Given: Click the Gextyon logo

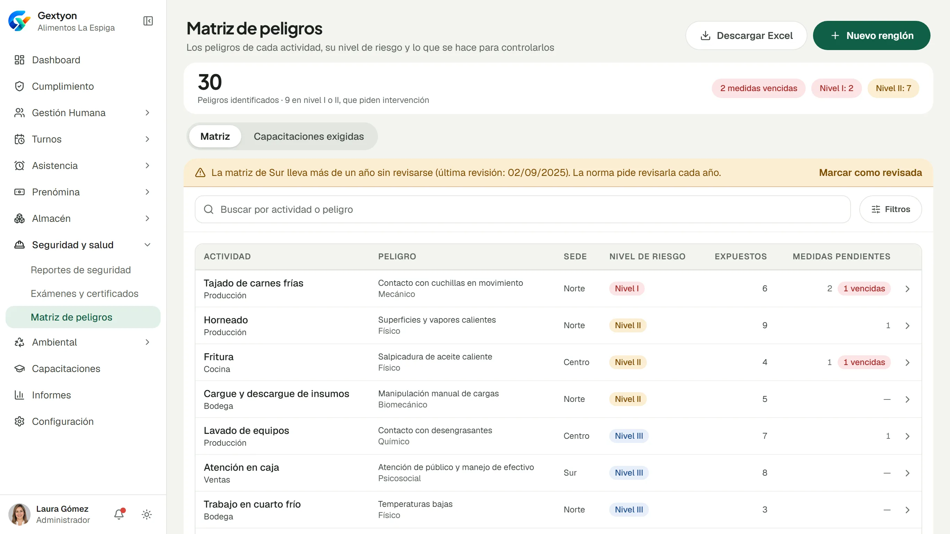Looking at the screenshot, I should (x=19, y=21).
